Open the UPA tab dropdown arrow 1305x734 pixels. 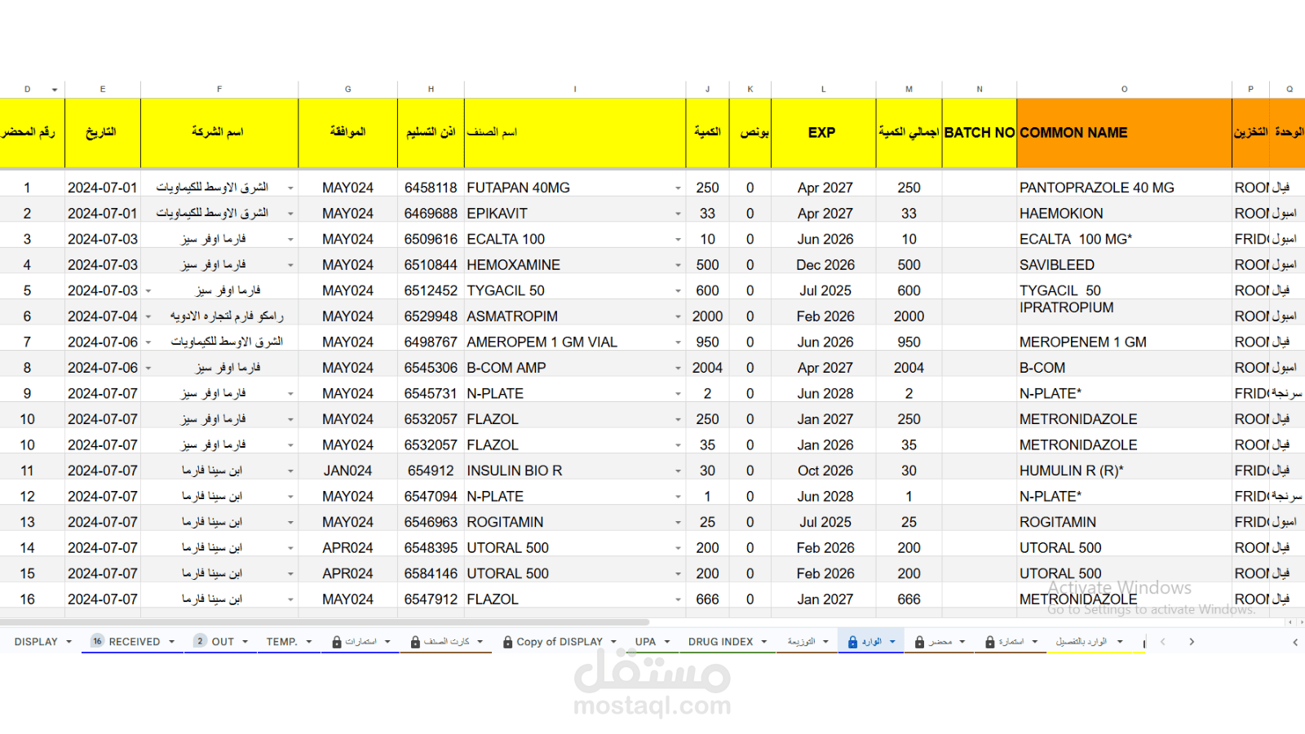pyautogui.click(x=667, y=642)
